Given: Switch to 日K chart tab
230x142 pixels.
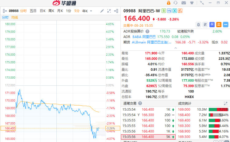Looking at the screenshot, I should click(43, 11).
